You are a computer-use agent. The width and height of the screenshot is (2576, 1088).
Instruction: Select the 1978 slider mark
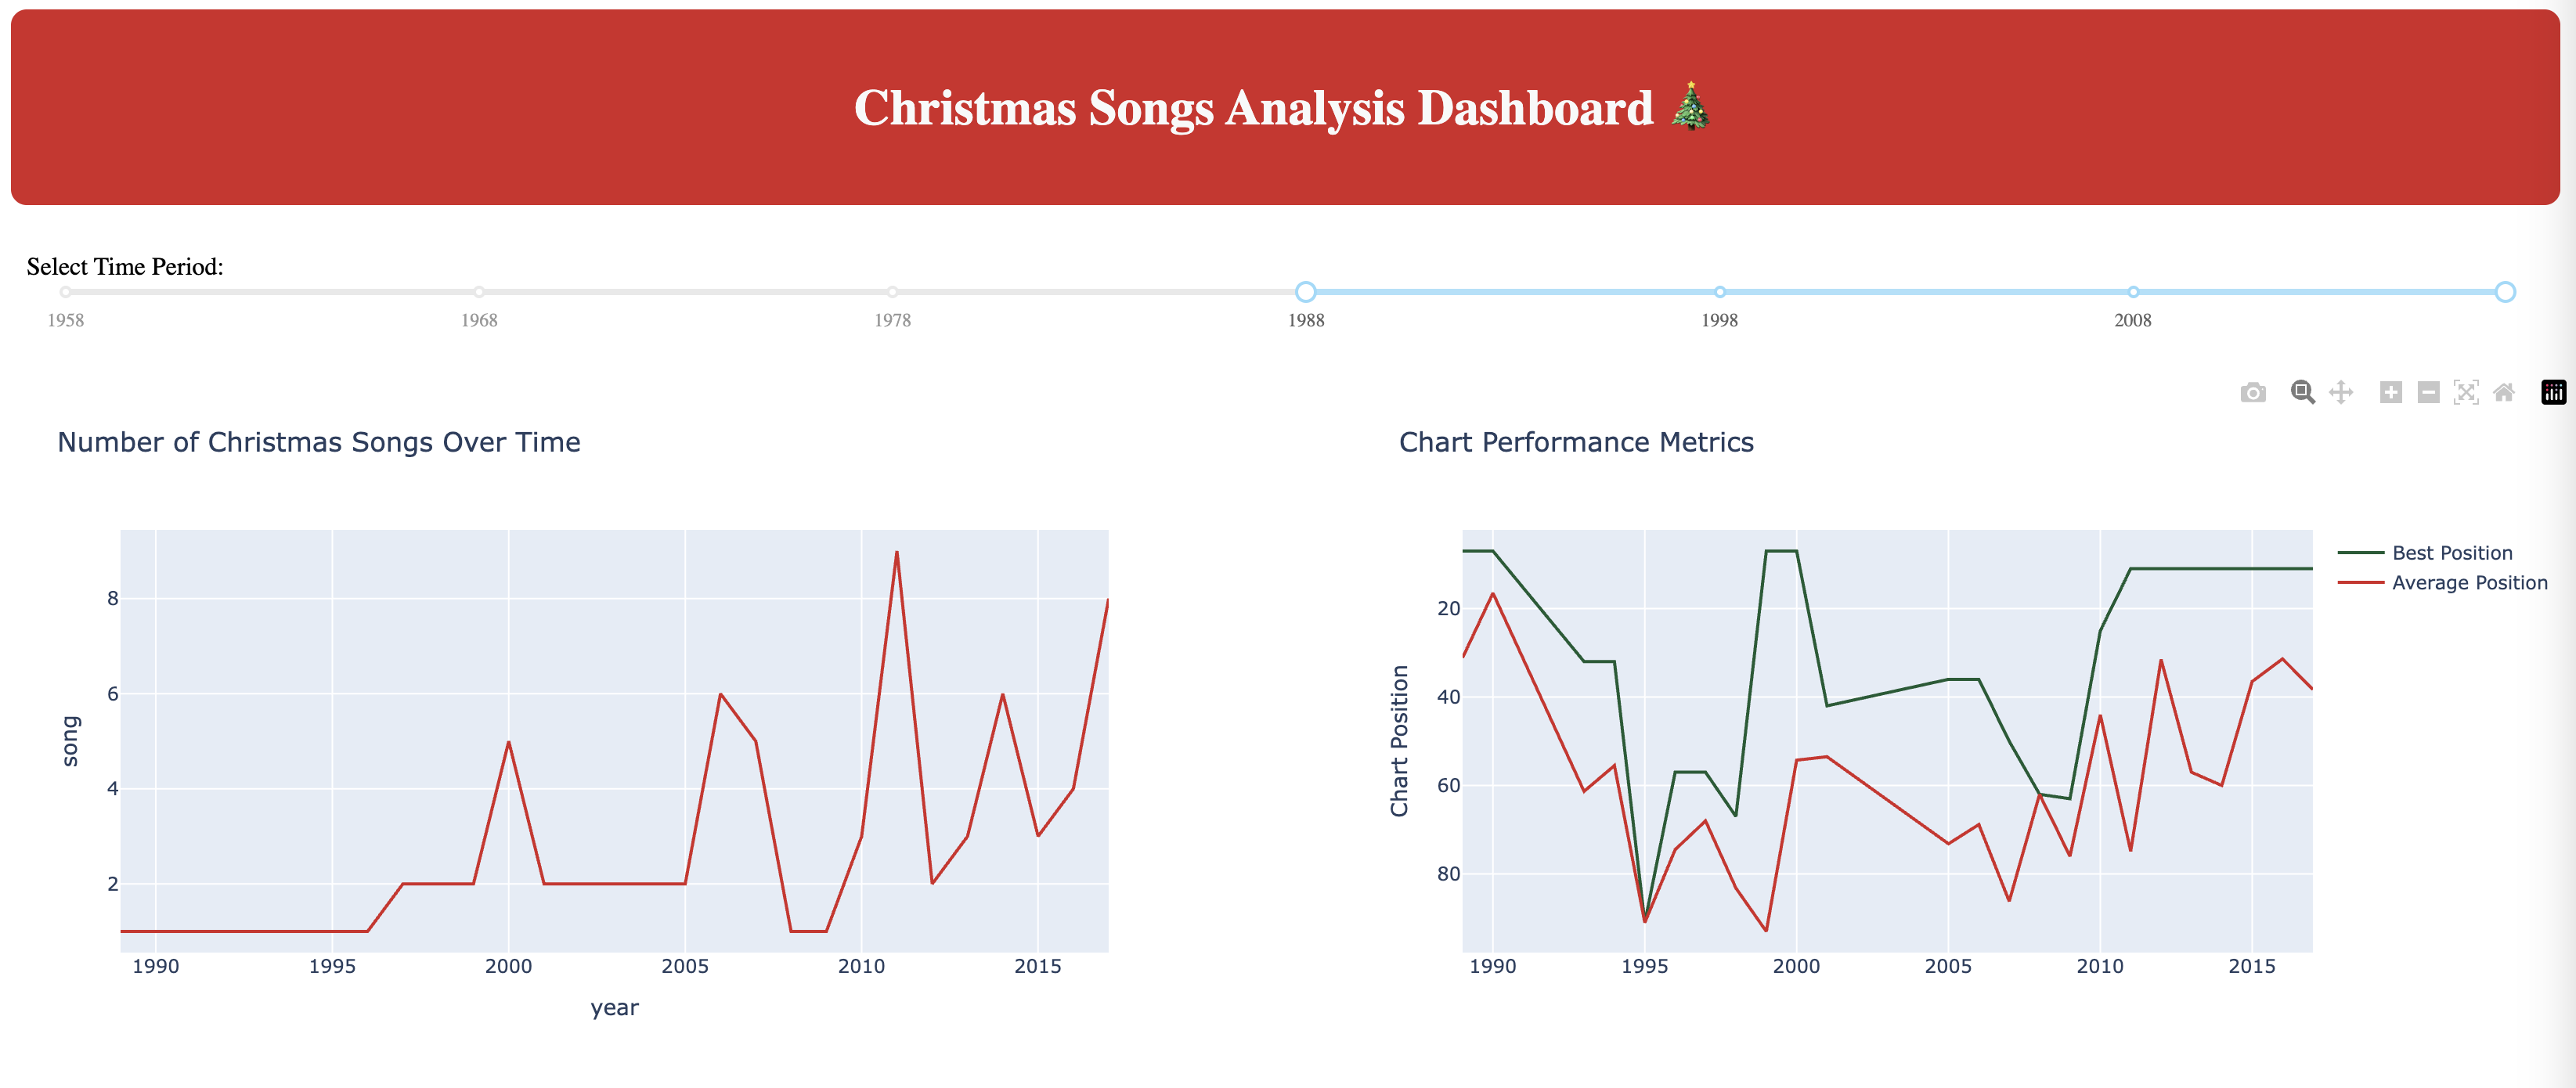pyautogui.click(x=892, y=292)
